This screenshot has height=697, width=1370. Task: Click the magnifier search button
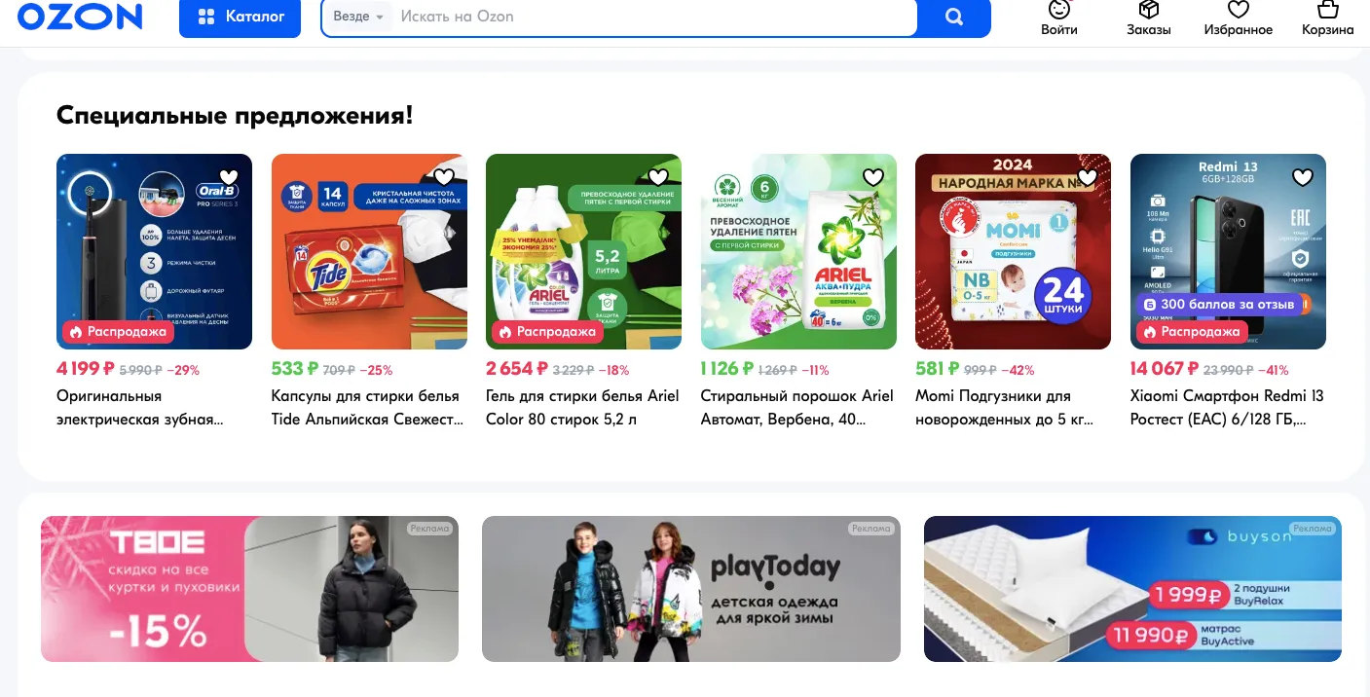[x=954, y=18]
